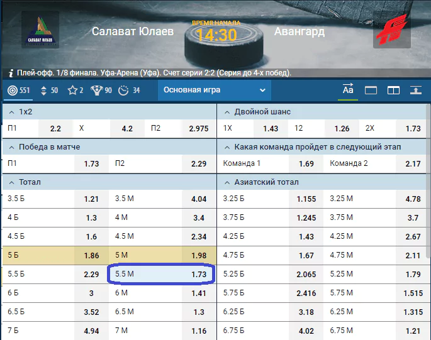
Task: Open the Основная игра dropdown
Action: coord(215,90)
